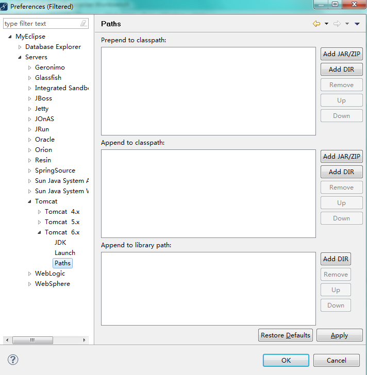
Task: Maximize the Preferences window
Action: [335, 4]
